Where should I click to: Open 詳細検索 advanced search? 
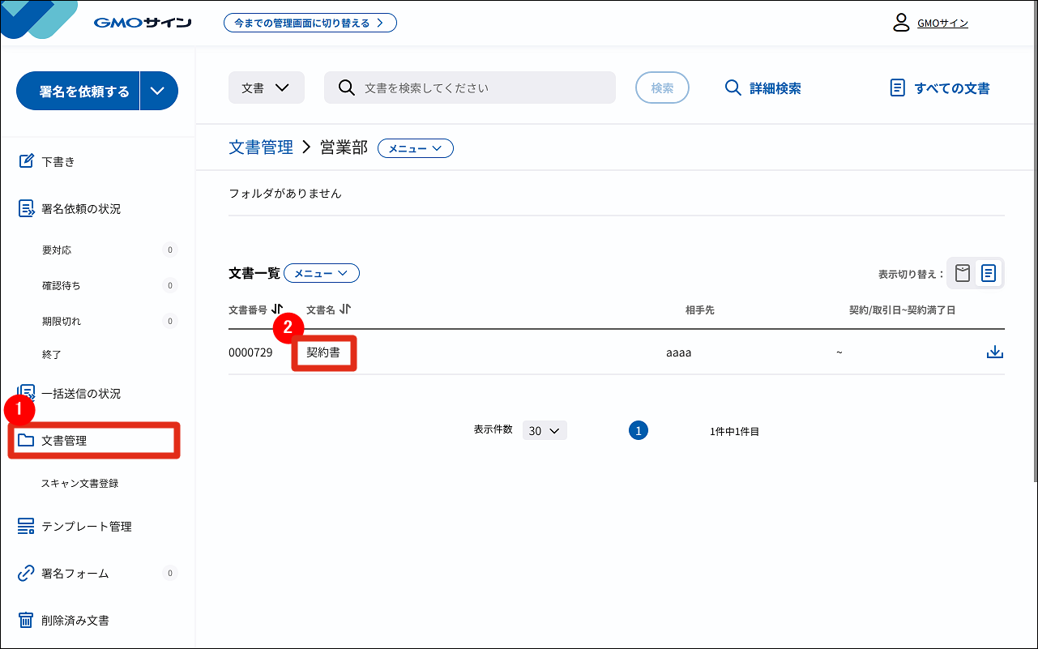762,88
